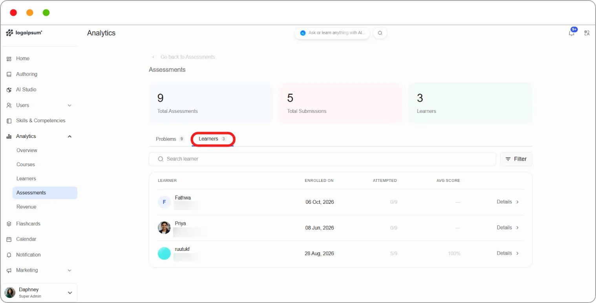The height and width of the screenshot is (303, 596).
Task: Expand the Users submenu chevron
Action: pos(69,105)
